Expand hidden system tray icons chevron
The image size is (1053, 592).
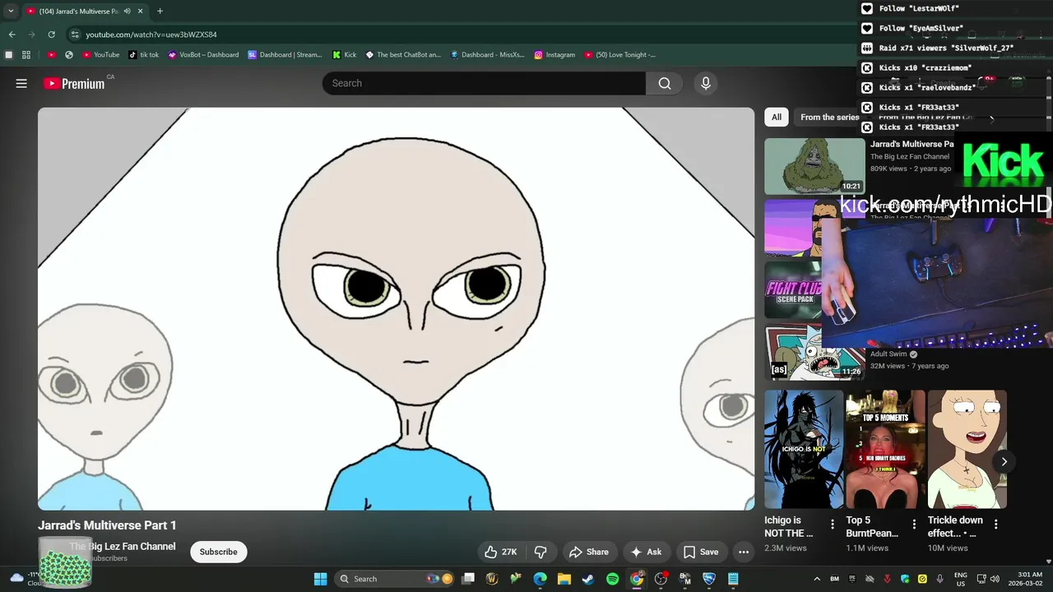coord(817,579)
